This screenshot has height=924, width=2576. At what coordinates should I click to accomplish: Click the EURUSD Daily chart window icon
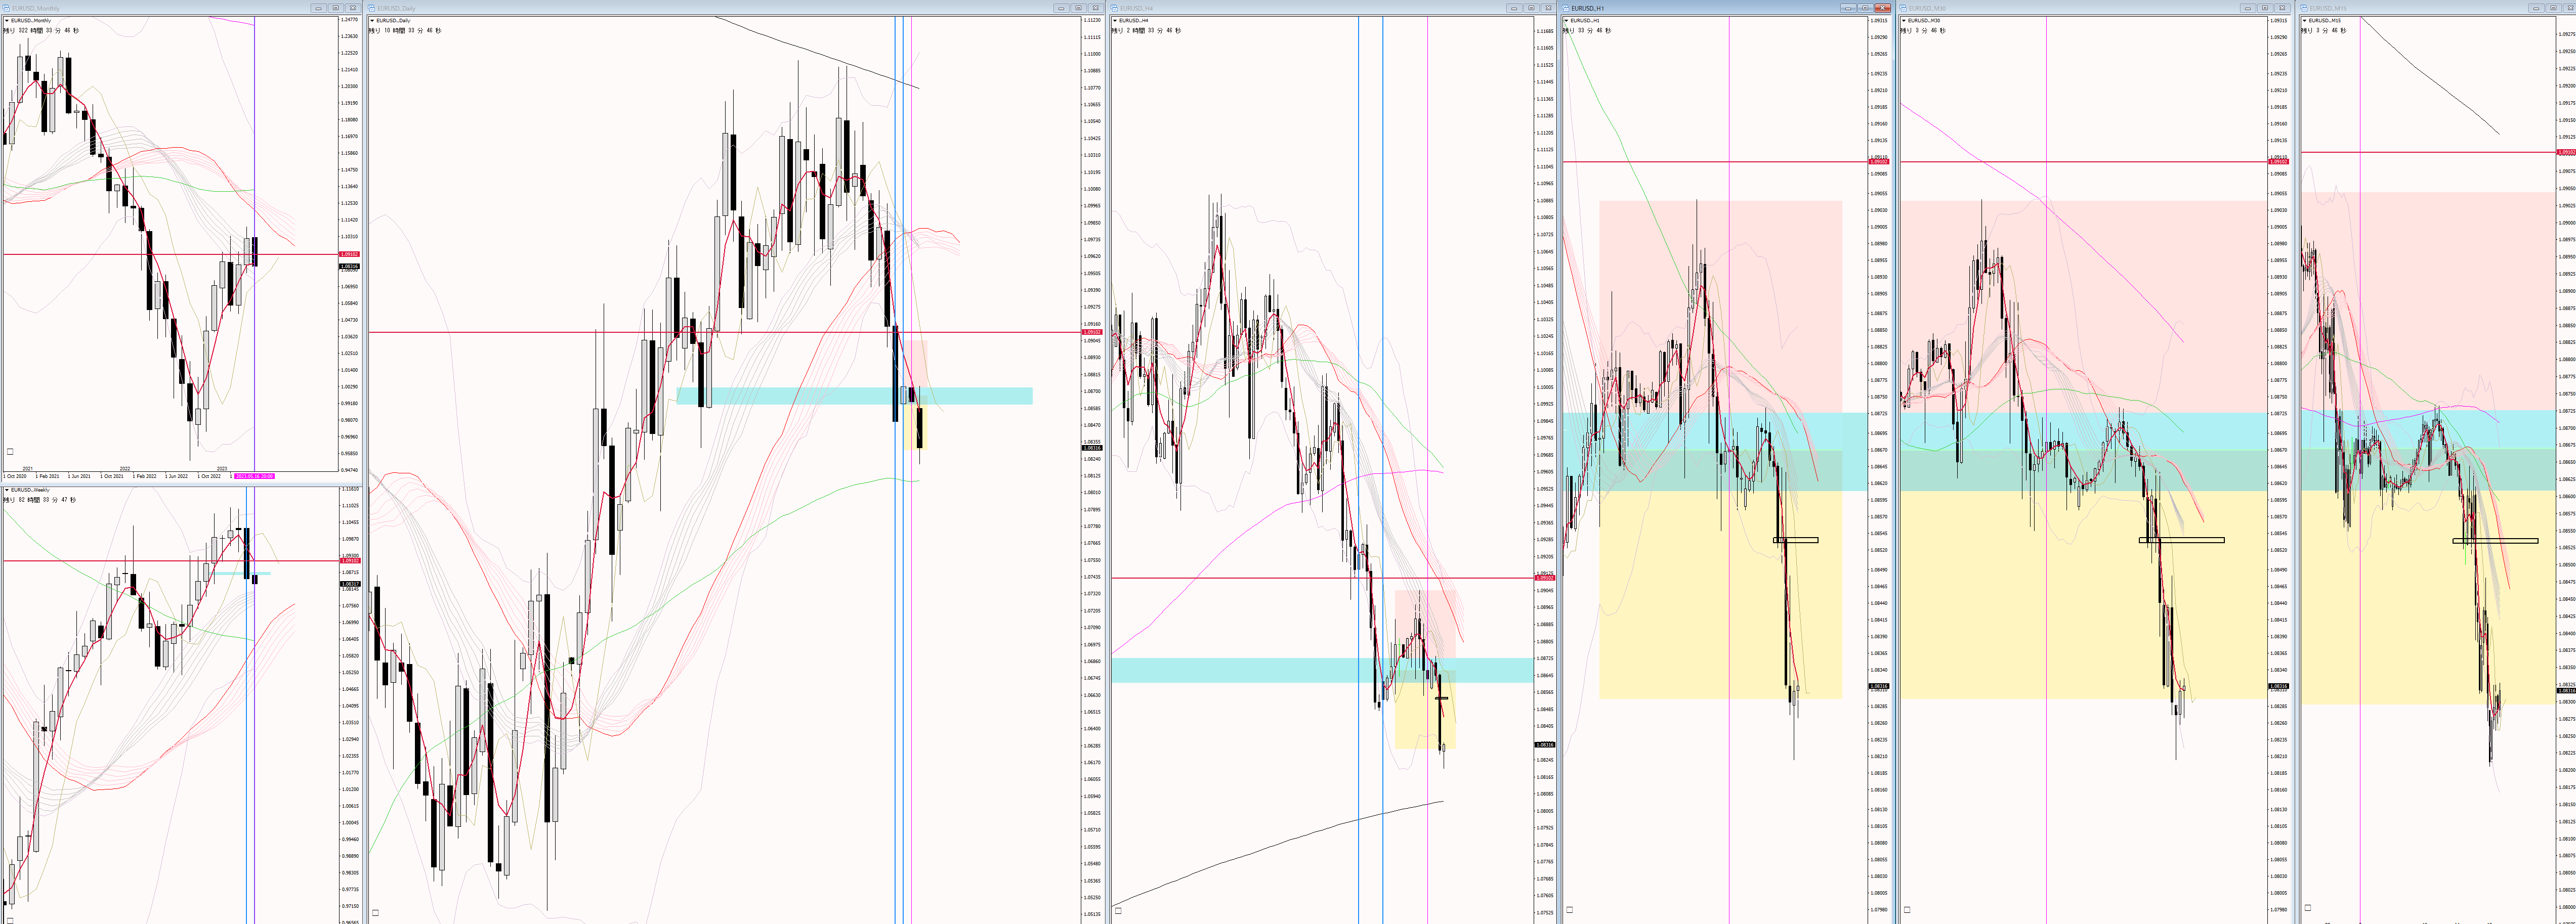tap(372, 8)
